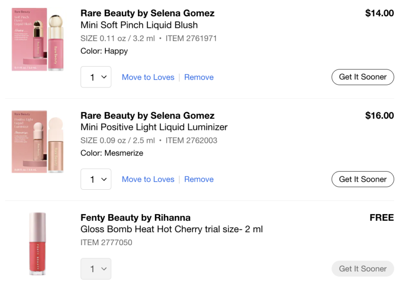This screenshot has width=403, height=284.
Task: Open quantity dropdown for Positive Light Liquid Luminizer
Action: point(96,179)
